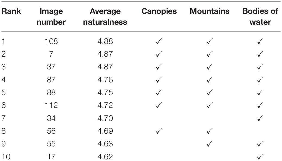Image resolution: width=282 pixels, height=161 pixels.
Task: Select the Canopies column header
Action: (x=159, y=11)
